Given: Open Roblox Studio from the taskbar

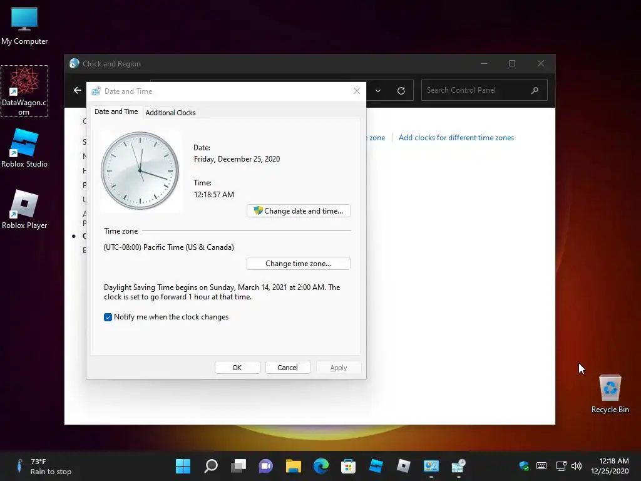Looking at the screenshot, I should 376,466.
